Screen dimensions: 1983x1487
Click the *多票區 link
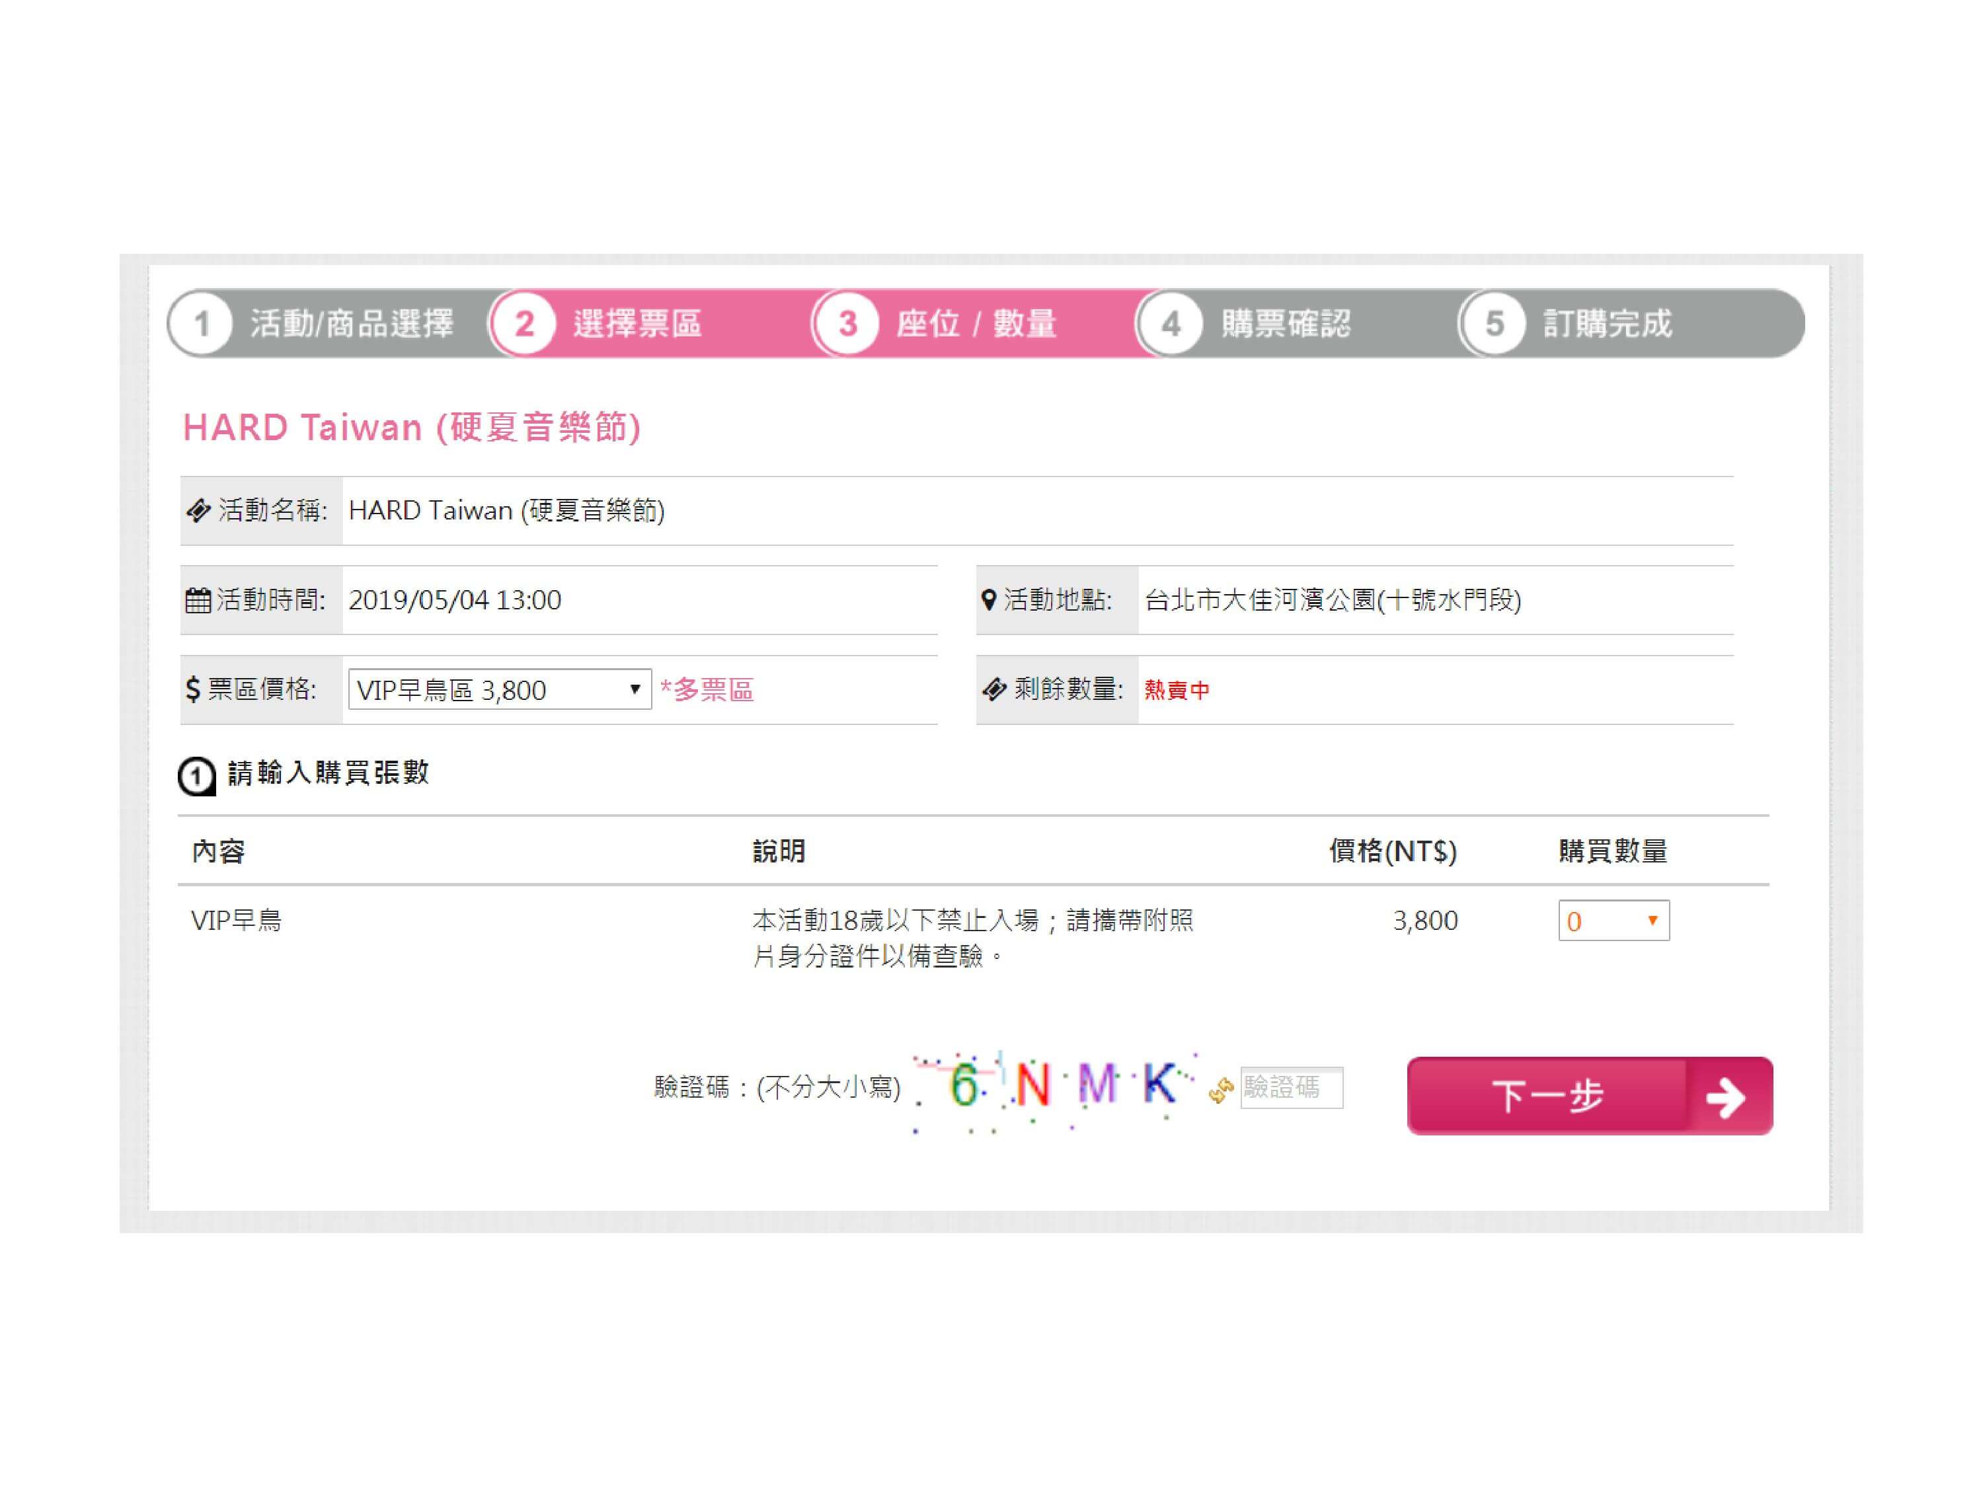(707, 689)
